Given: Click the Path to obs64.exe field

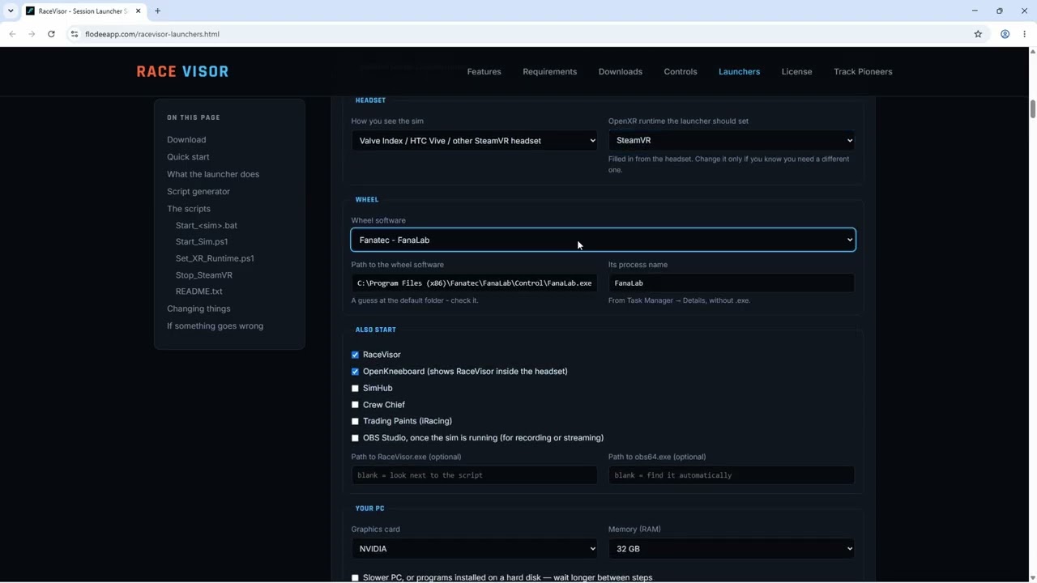Looking at the screenshot, I should click(732, 475).
